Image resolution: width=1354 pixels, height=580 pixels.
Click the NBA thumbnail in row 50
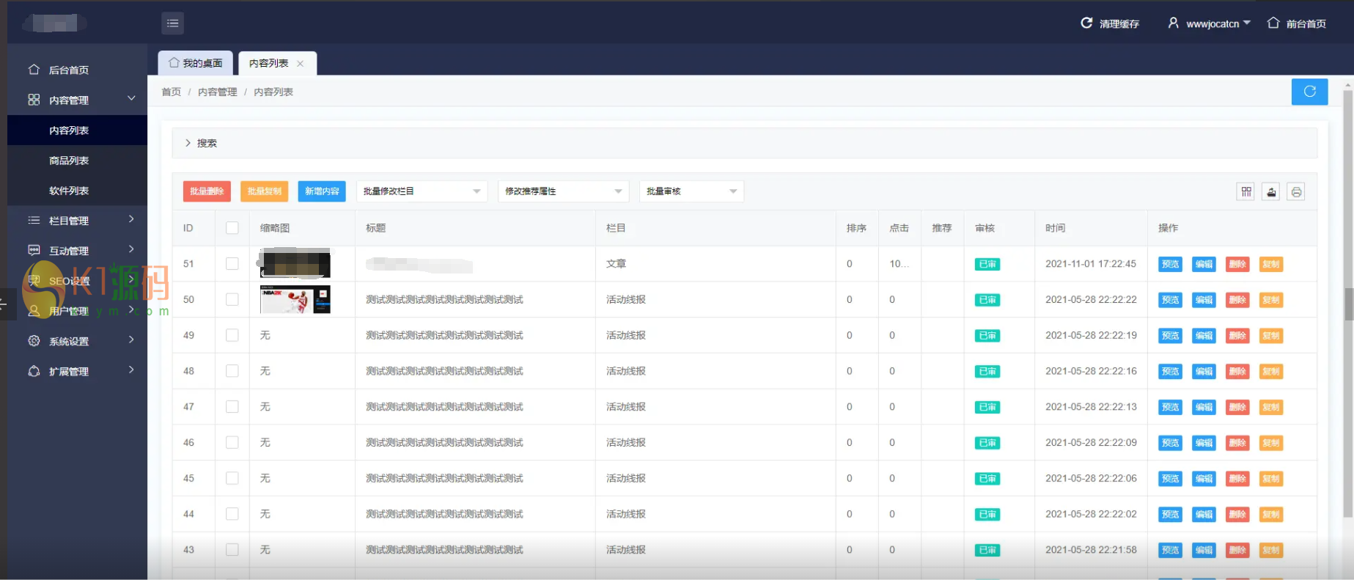click(x=295, y=299)
